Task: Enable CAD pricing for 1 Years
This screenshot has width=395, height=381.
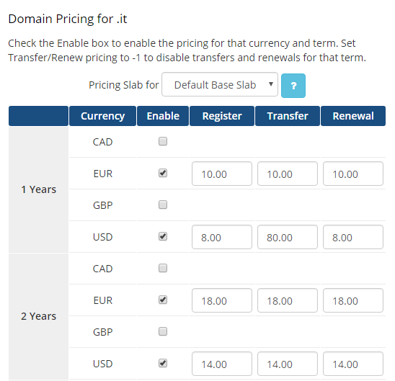Action: click(x=163, y=141)
